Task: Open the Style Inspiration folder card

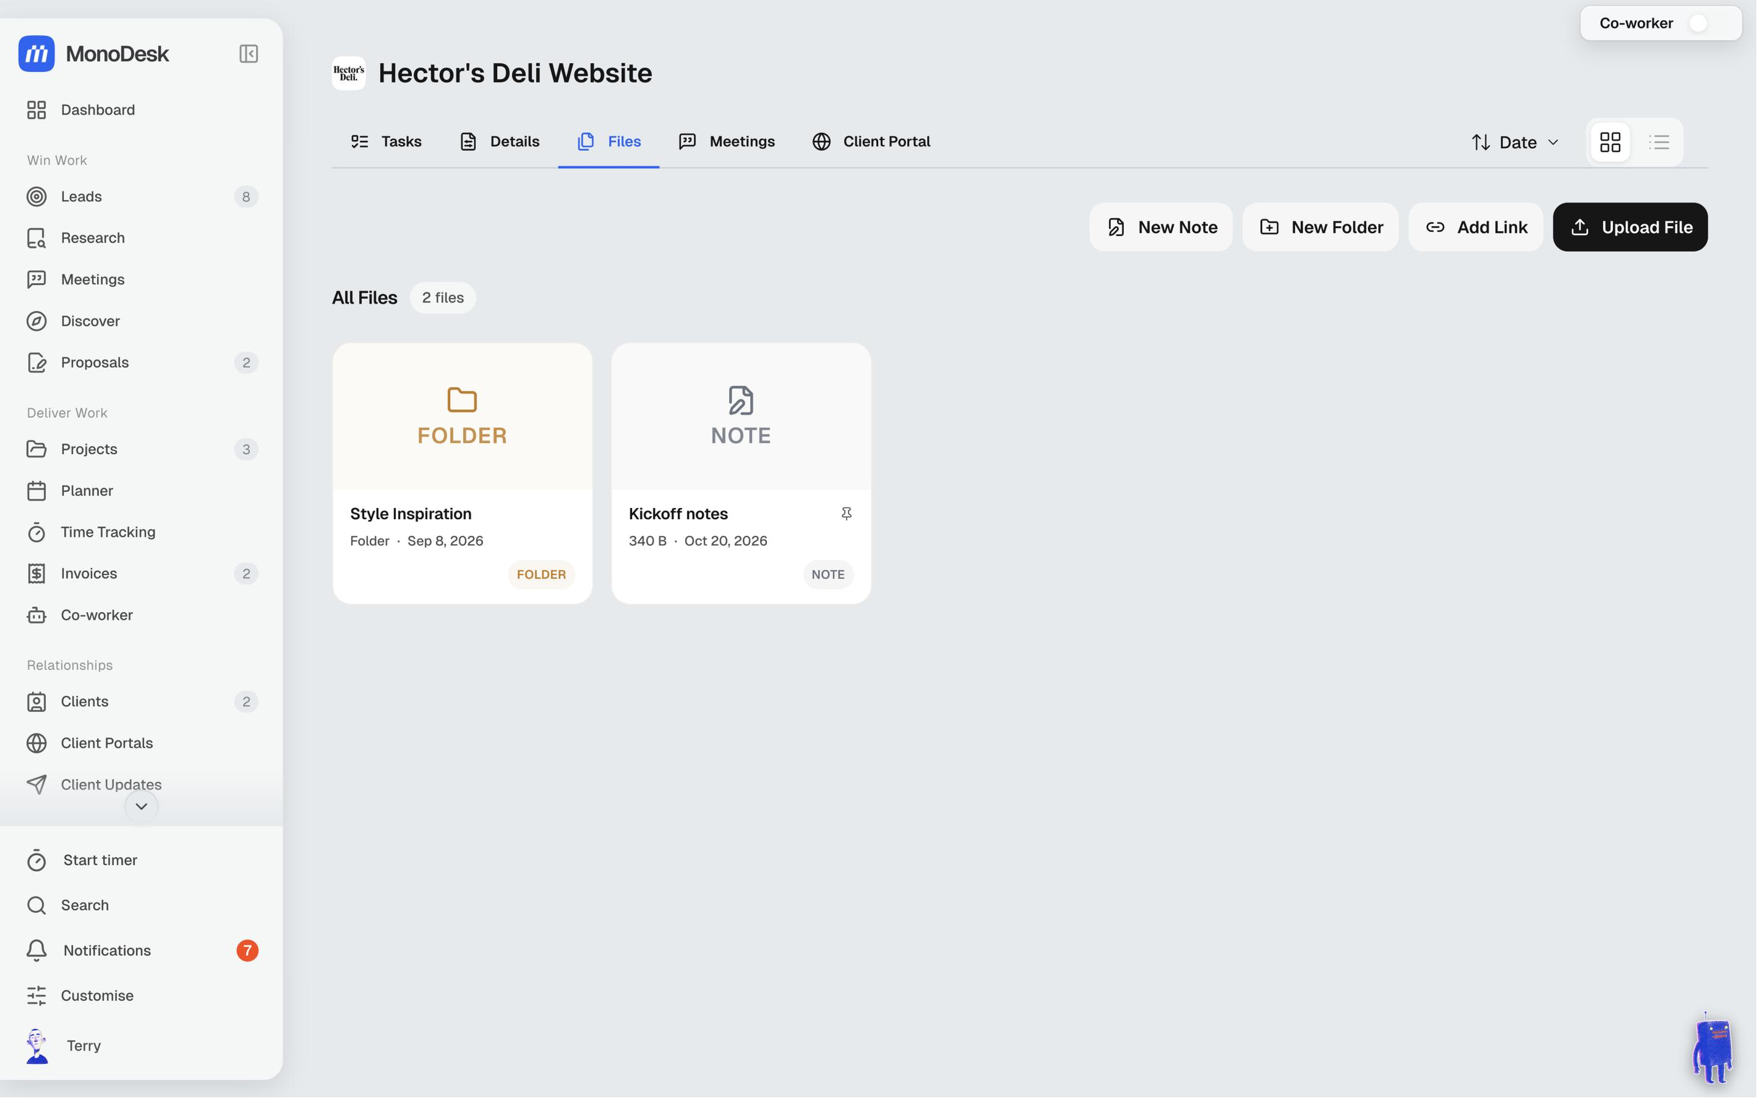Action: click(462, 473)
